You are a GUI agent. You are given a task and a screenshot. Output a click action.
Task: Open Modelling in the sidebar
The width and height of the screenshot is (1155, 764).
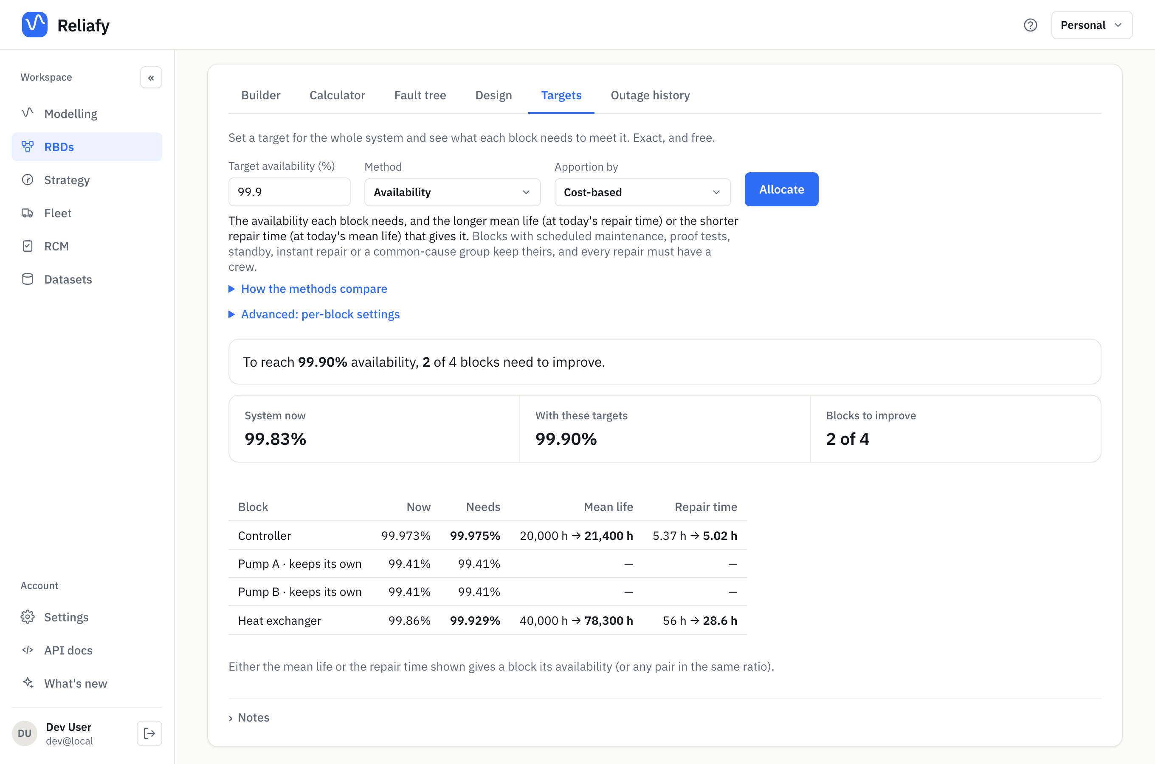87,113
